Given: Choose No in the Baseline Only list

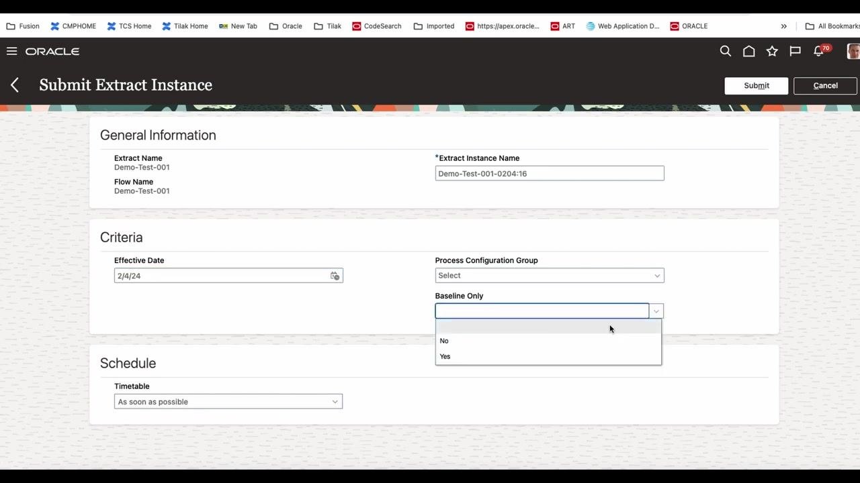Looking at the screenshot, I should [548, 341].
